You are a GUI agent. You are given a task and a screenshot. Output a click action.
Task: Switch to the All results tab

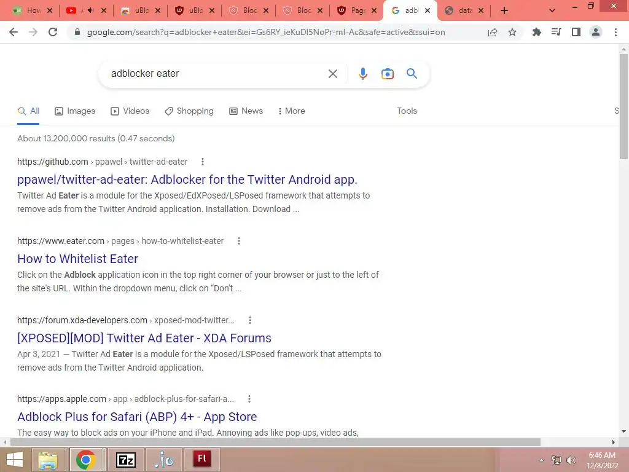tap(28, 111)
